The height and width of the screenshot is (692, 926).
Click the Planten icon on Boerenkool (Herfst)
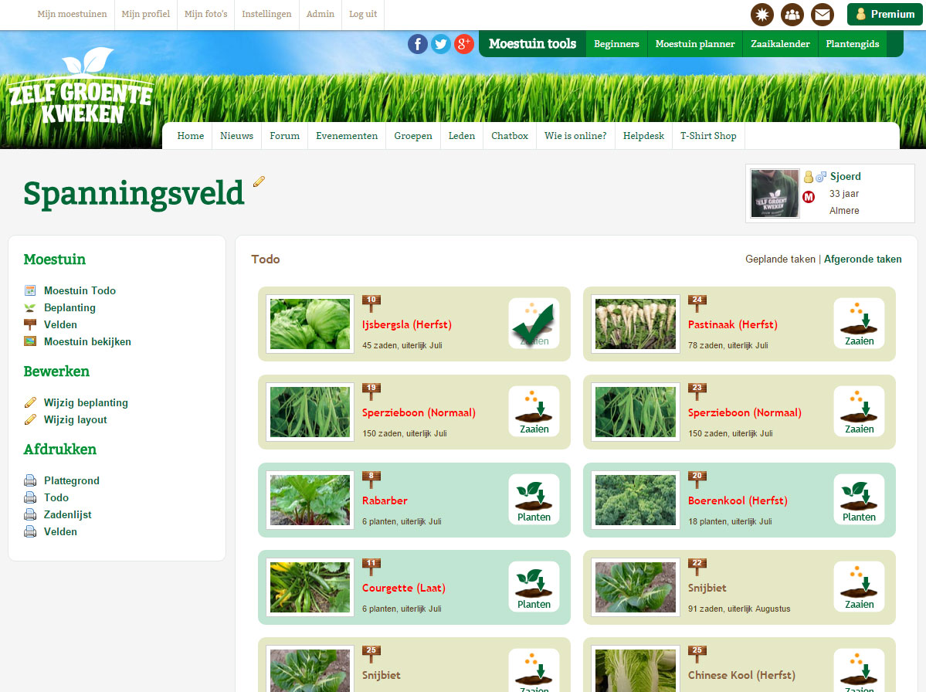pyautogui.click(x=858, y=499)
